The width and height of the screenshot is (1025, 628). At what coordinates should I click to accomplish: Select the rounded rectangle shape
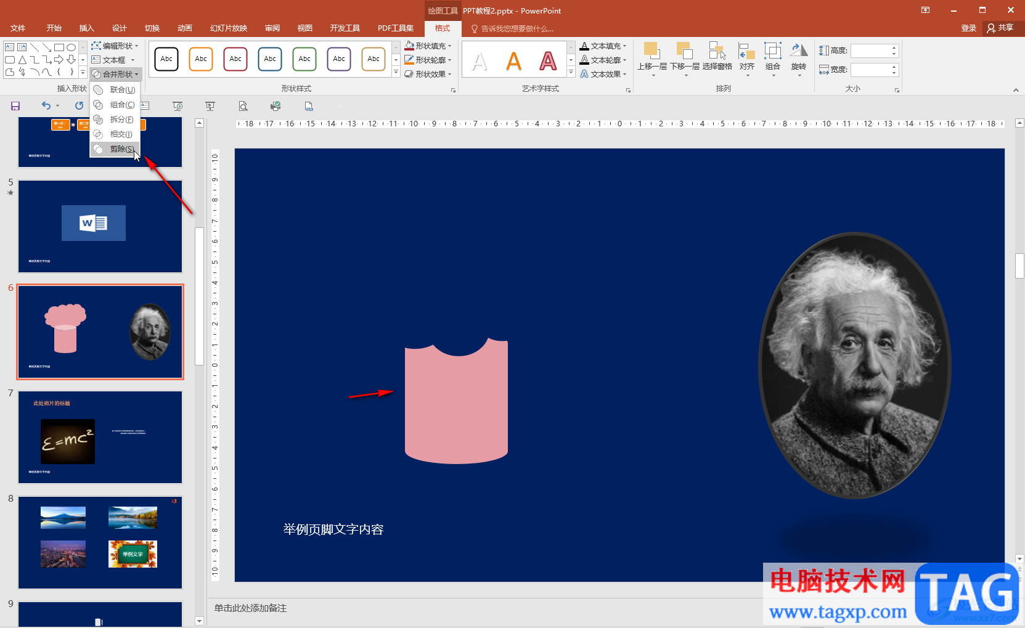[9, 60]
